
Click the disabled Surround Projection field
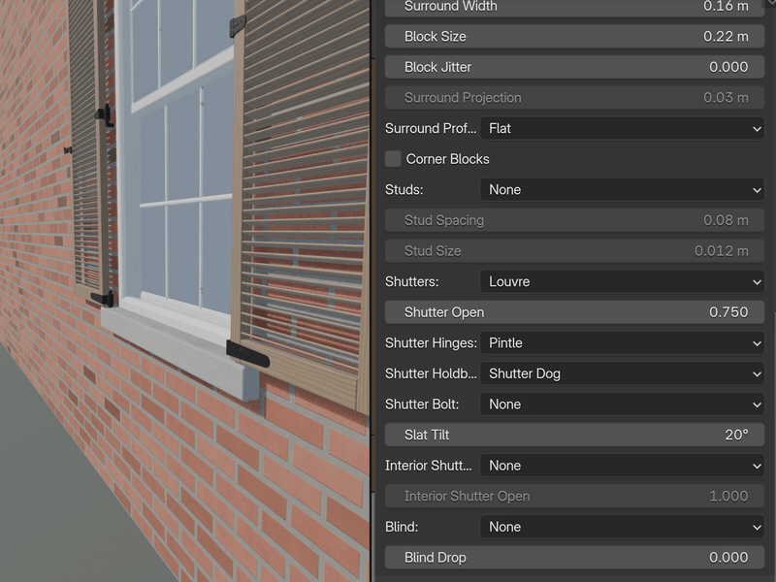(574, 98)
